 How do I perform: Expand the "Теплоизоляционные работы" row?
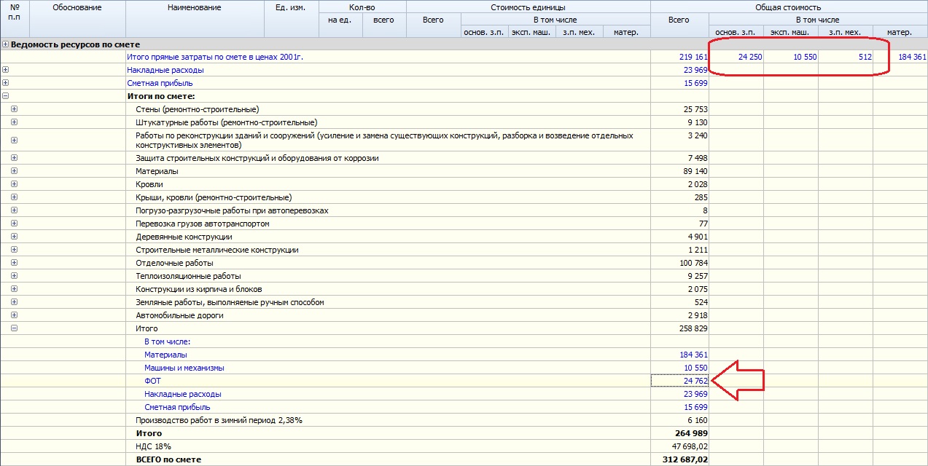tap(14, 276)
